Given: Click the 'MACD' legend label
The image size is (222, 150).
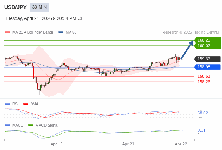Looking at the screenshot, I should [x=18, y=126].
